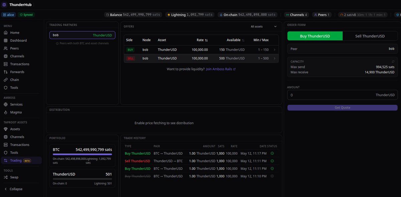Click the On-chain anchor icon in status bar

(x=221, y=15)
